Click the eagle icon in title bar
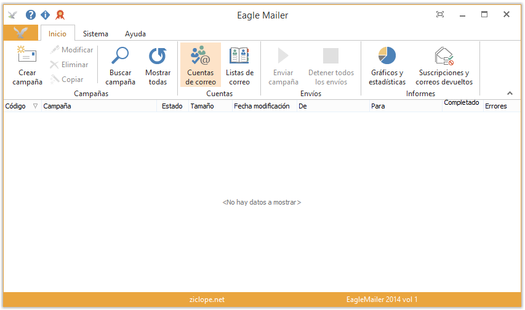 coord(12,15)
